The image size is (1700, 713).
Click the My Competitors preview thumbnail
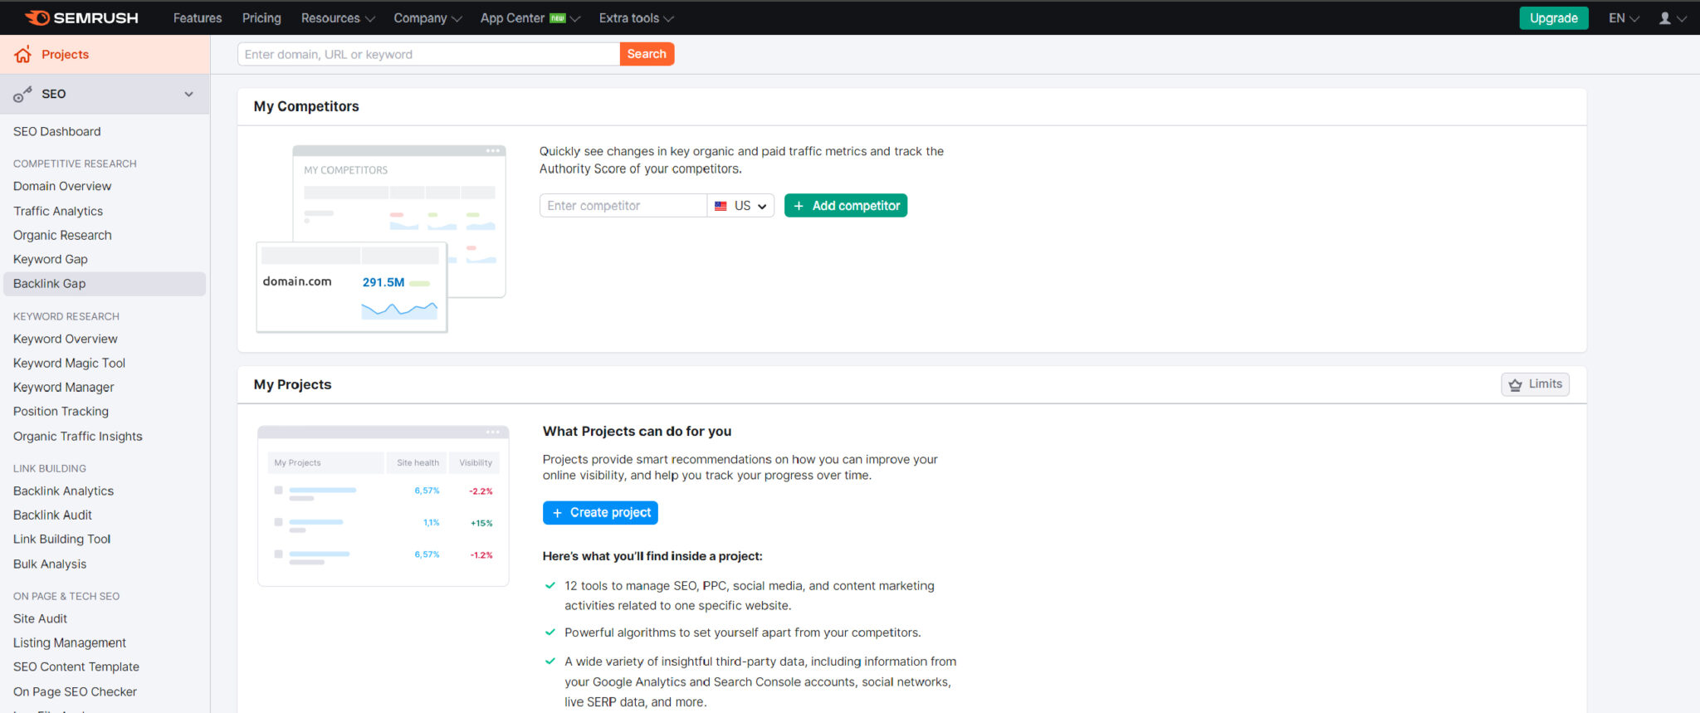point(382,239)
